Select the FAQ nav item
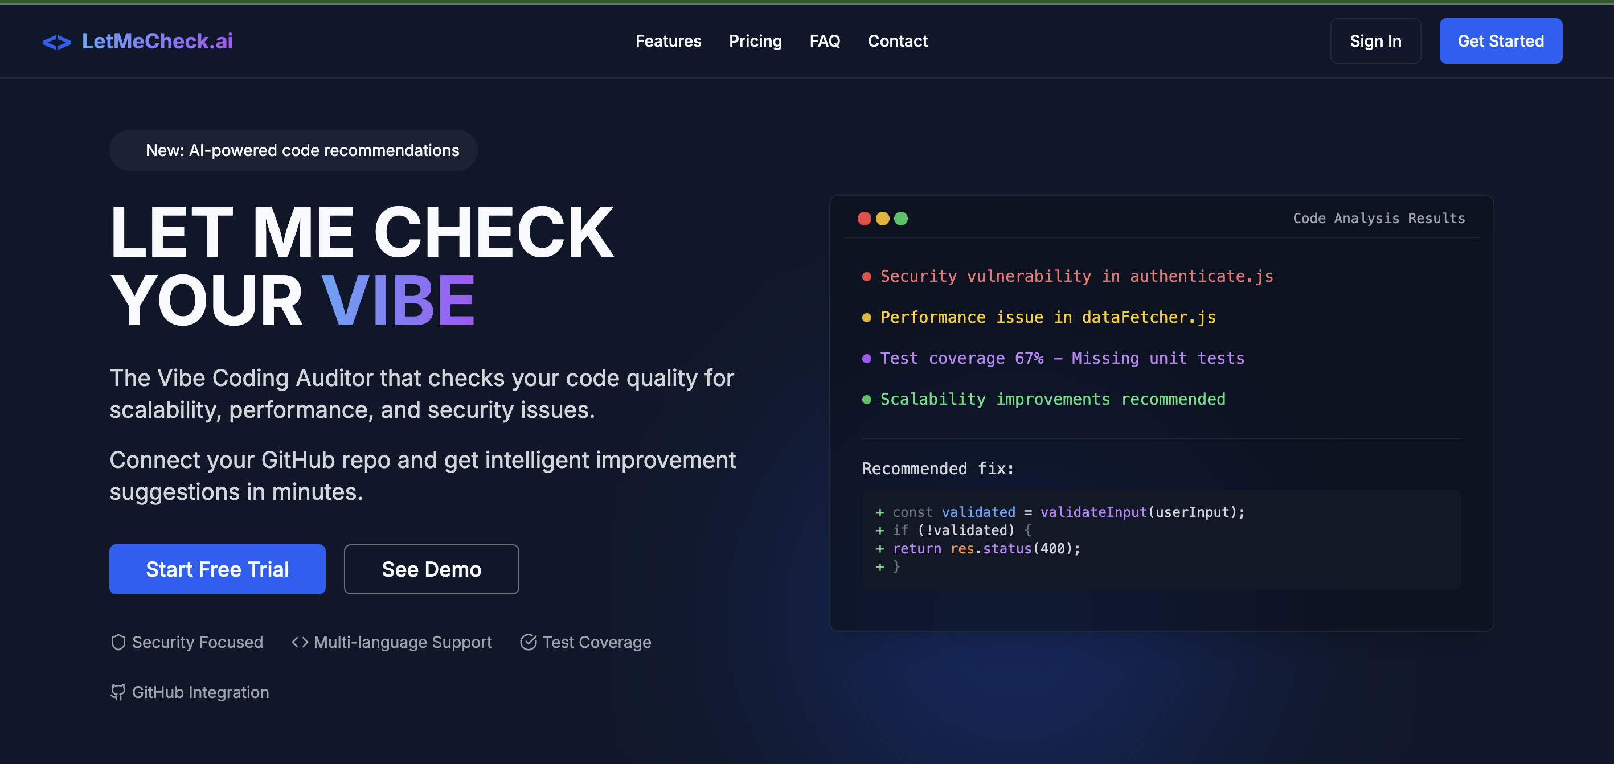The height and width of the screenshot is (764, 1614). click(x=825, y=42)
